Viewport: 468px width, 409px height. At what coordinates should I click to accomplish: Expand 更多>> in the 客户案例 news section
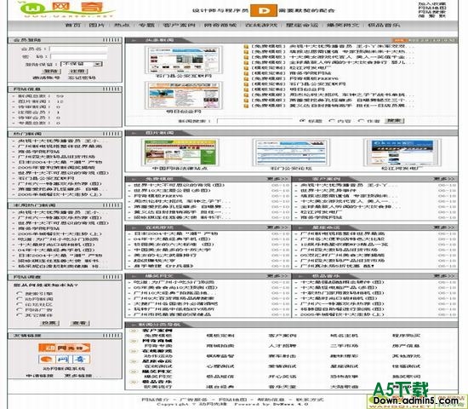click(x=444, y=179)
